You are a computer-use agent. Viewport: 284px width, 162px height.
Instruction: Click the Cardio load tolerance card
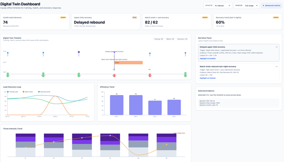35,22
